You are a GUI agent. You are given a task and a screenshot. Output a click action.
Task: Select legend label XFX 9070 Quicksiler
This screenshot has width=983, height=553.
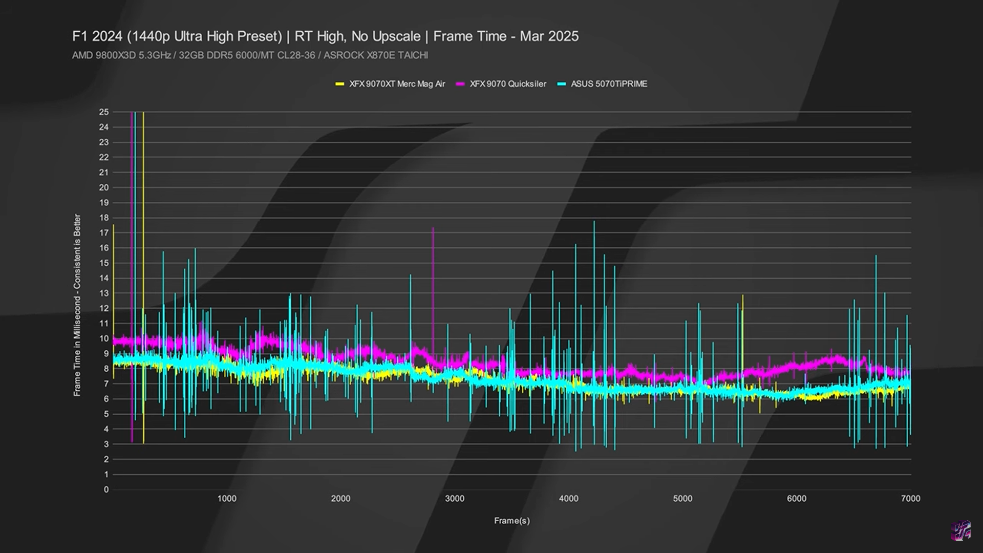508,84
